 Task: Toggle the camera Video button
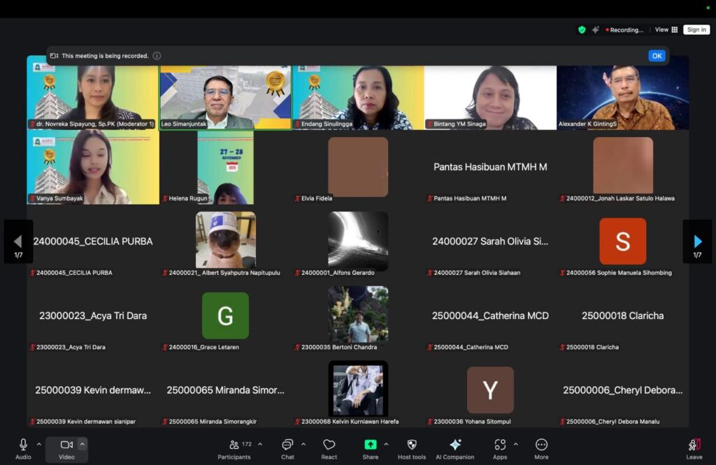coord(66,448)
